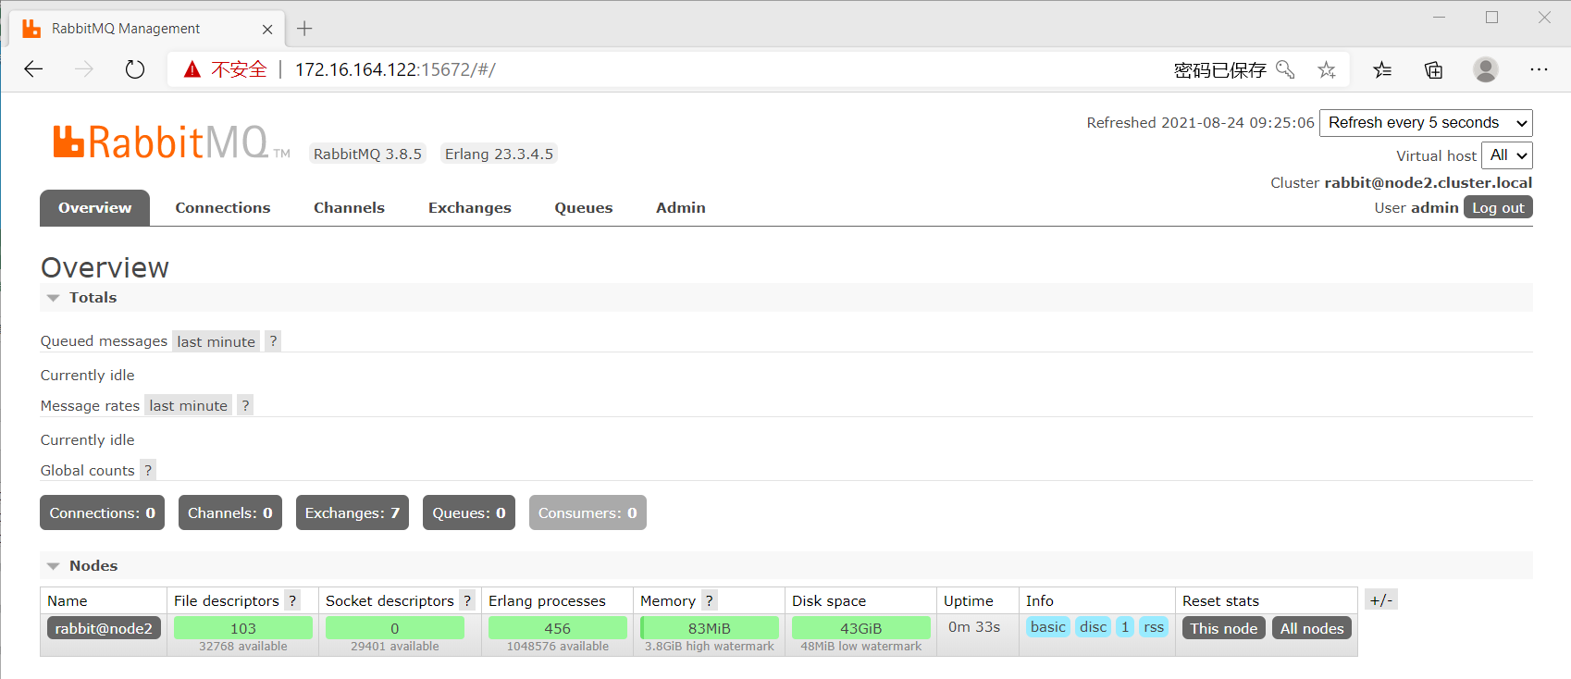Click the Erlang processes 456 bar
The image size is (1571, 679).
tap(558, 628)
